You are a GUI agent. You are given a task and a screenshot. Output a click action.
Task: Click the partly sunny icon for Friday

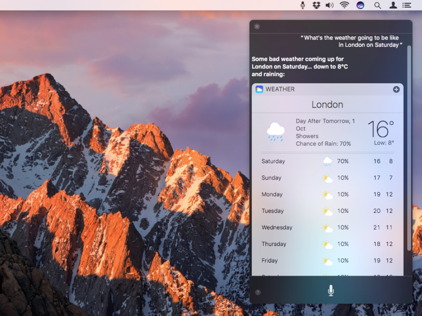pyautogui.click(x=328, y=261)
